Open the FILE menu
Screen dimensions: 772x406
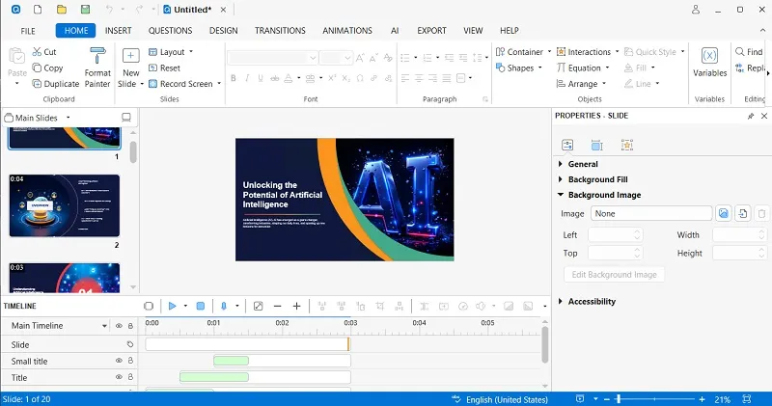tap(28, 31)
